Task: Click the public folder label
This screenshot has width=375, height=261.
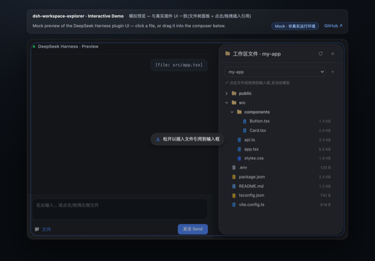Action: pyautogui.click(x=245, y=93)
